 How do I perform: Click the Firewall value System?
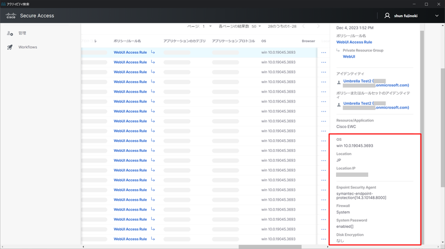click(x=343, y=212)
